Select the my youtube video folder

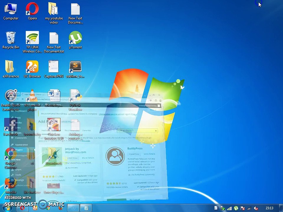54,13
